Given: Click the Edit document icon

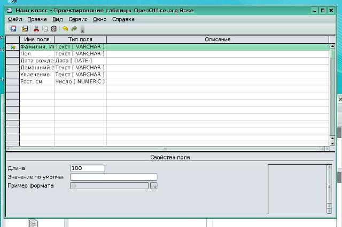Looking at the screenshot, I should tap(25, 29).
